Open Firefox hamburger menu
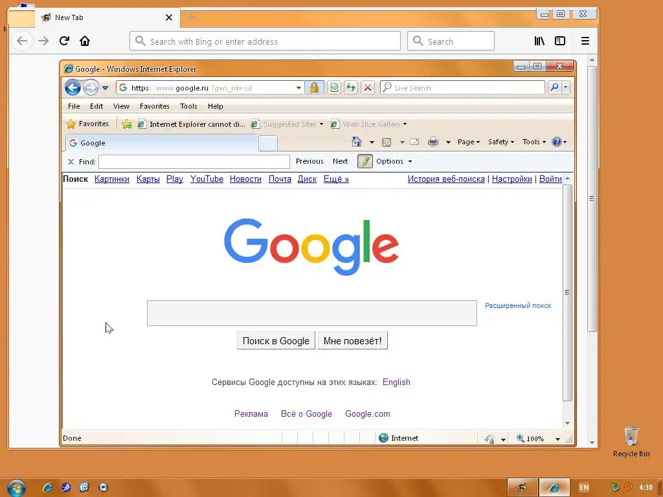663x497 pixels. pos(585,41)
